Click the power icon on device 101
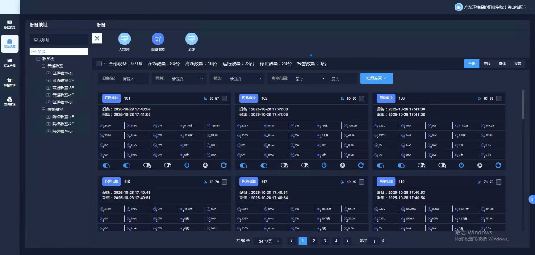The image size is (535, 255). tap(187, 165)
